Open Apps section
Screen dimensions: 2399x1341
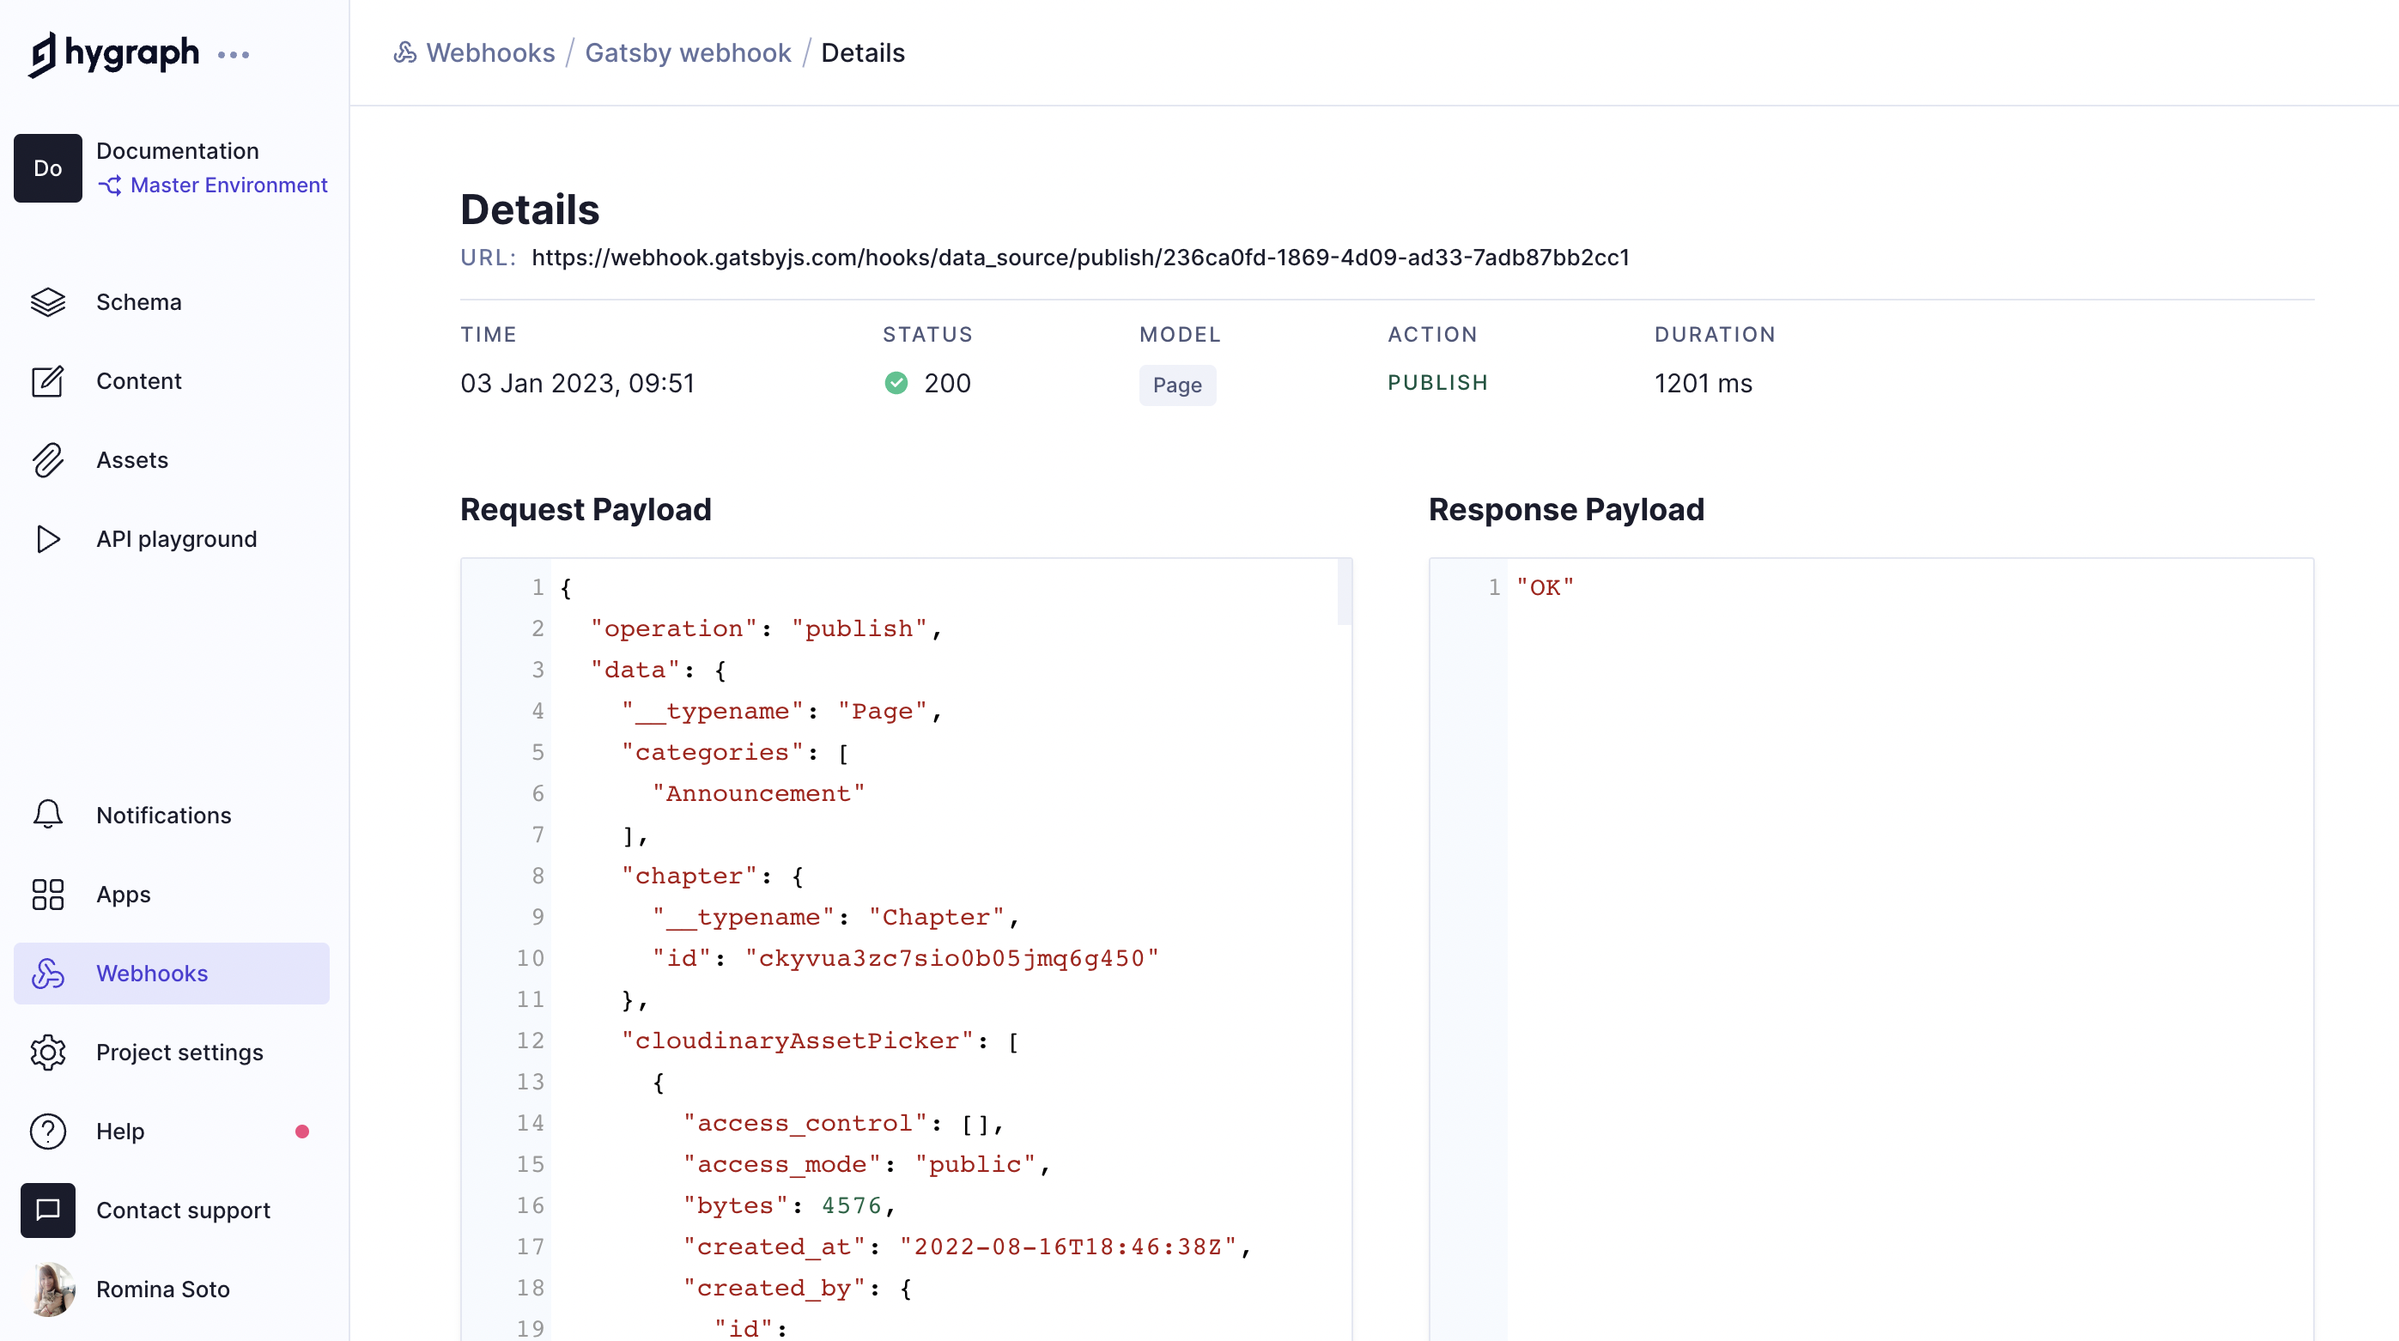[124, 895]
